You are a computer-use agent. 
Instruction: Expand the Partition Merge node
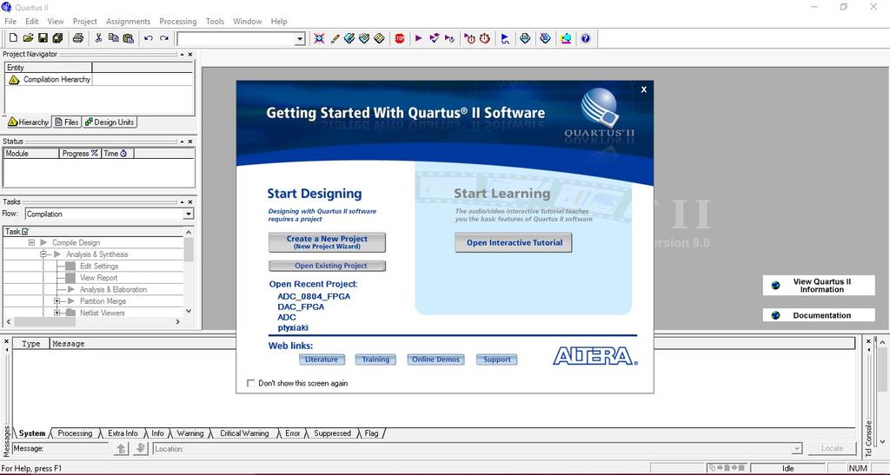56,301
